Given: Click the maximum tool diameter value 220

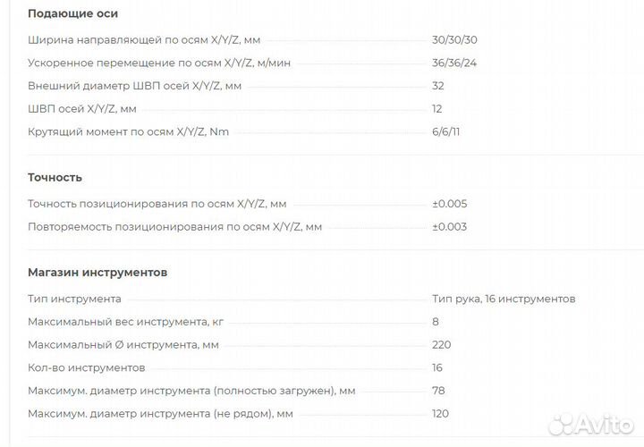Looking at the screenshot, I should 442,344.
